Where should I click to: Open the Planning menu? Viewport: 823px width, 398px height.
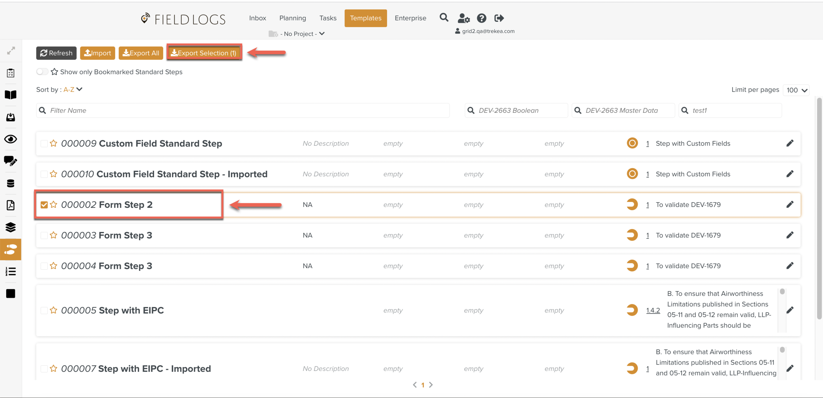293,18
